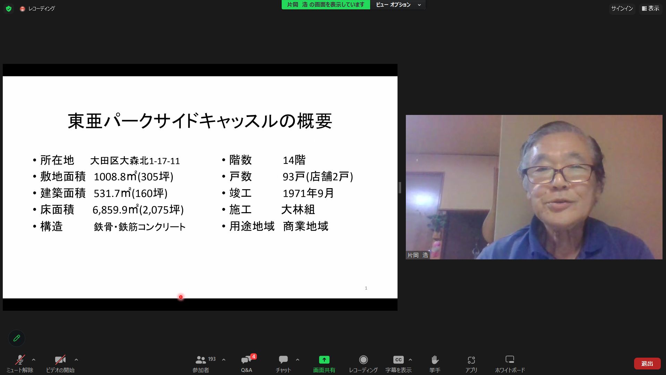Click the text 1008.8㎡(305坪)
The height and width of the screenshot is (375, 666).
pos(134,177)
